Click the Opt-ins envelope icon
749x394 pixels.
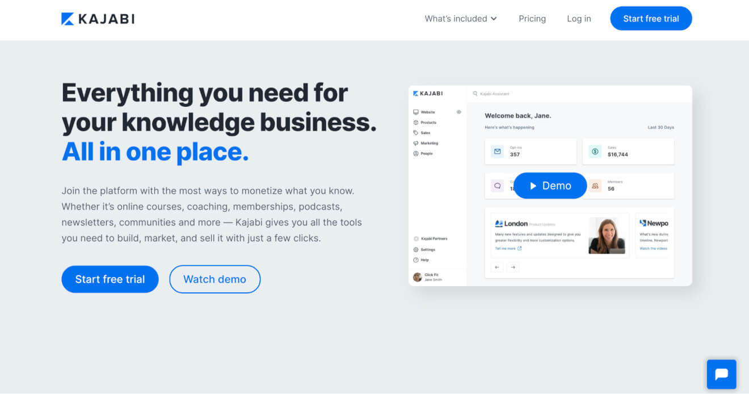(x=498, y=152)
